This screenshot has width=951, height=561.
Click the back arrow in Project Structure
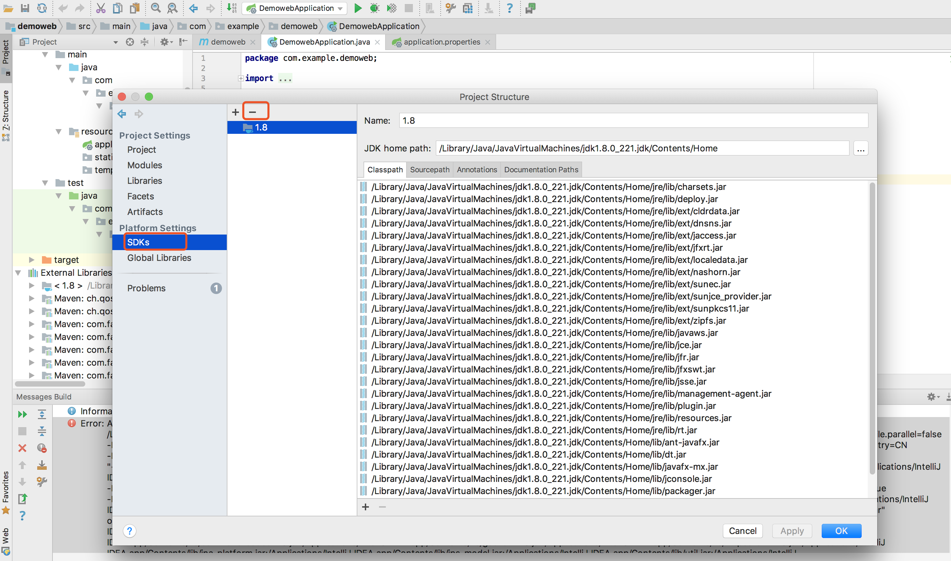tap(122, 114)
